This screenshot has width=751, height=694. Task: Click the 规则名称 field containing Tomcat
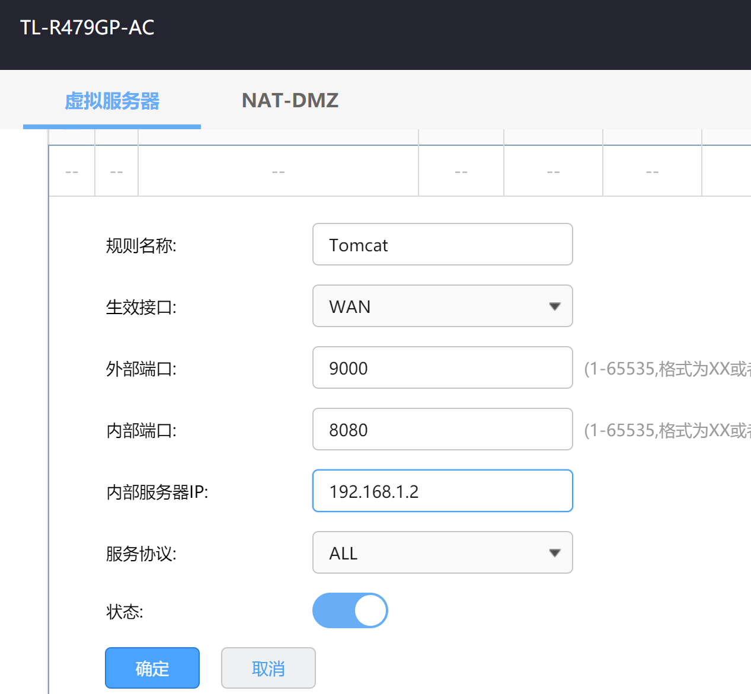click(442, 244)
